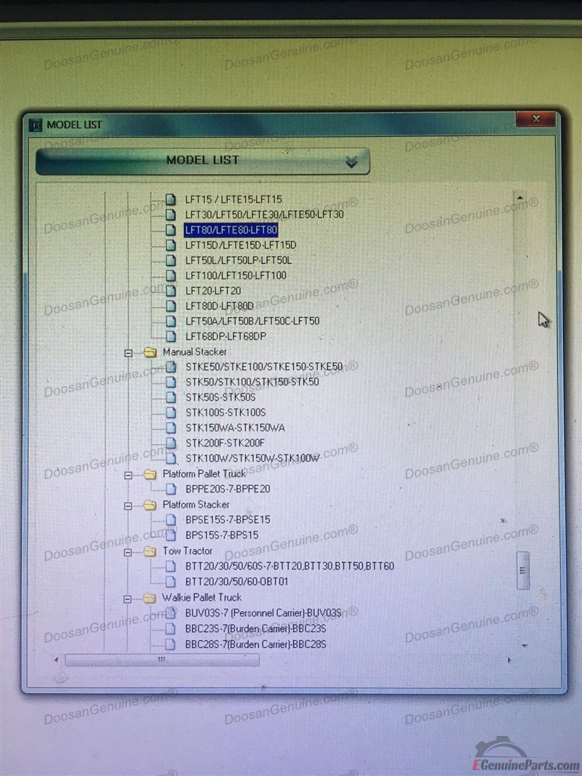The height and width of the screenshot is (776, 582).
Task: Open BBC23S-7 (Burden Carrier) model entry
Action: [x=255, y=628]
